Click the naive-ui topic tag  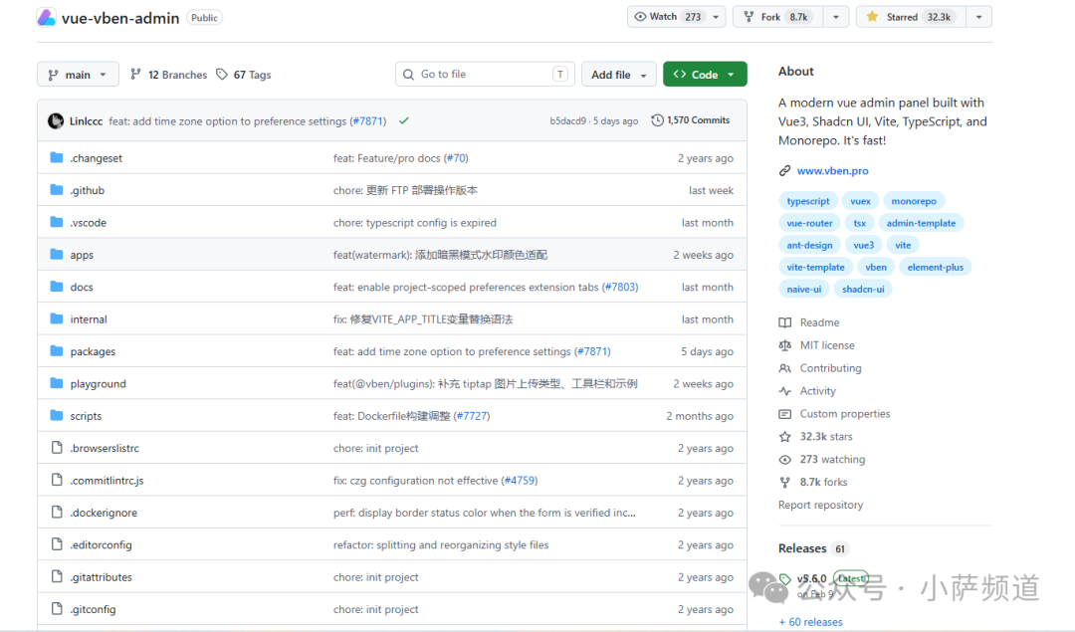[x=803, y=289]
